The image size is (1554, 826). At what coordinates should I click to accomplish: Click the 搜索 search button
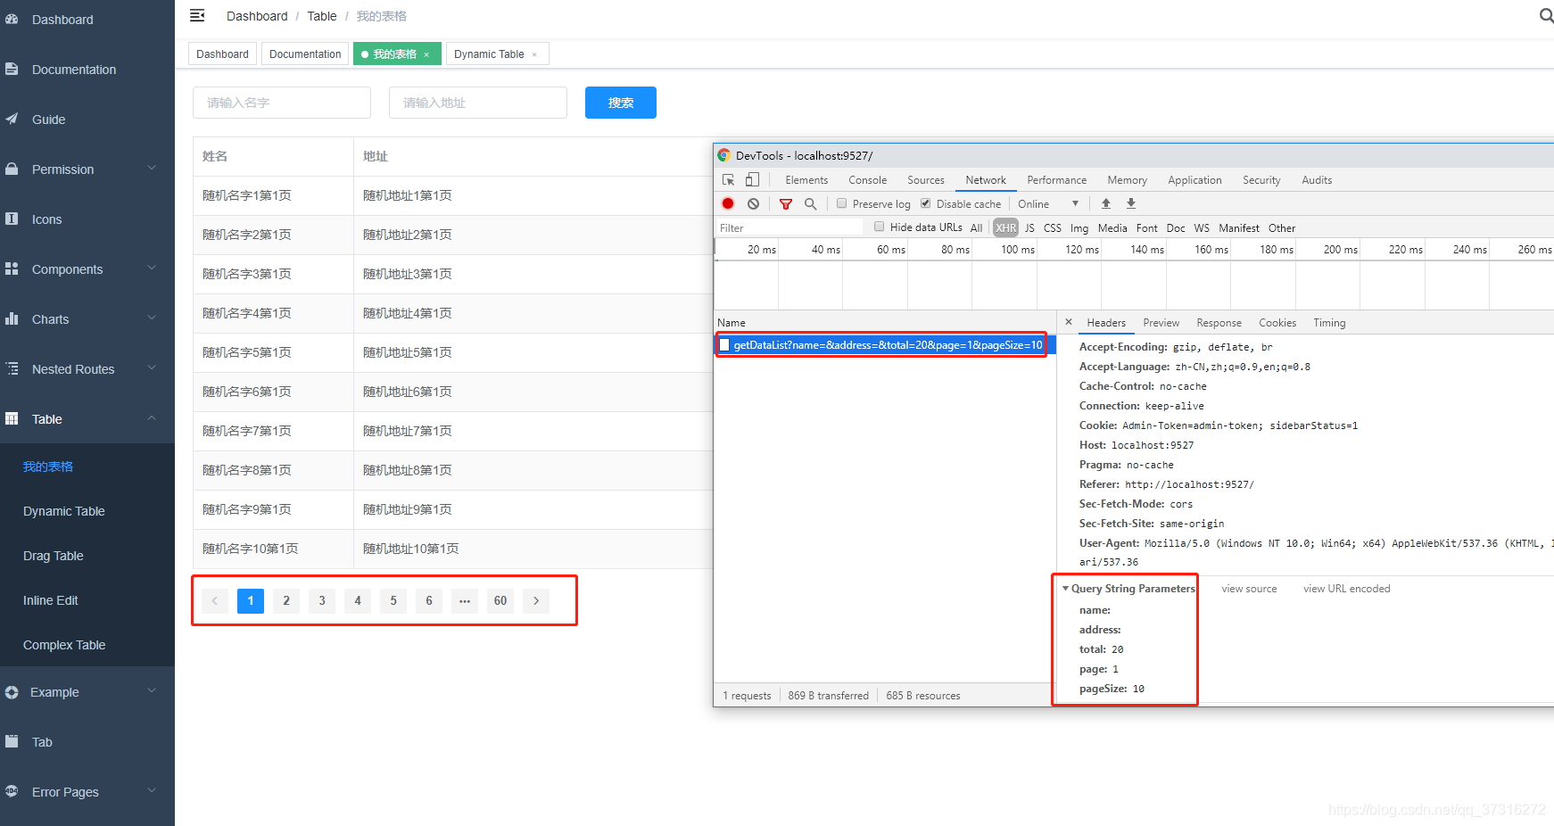pyautogui.click(x=620, y=102)
